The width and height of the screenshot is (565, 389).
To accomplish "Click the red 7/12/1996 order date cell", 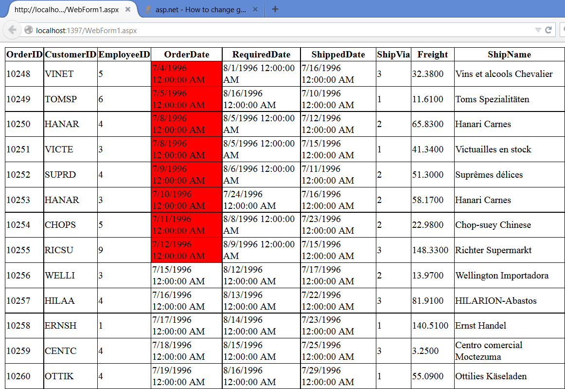I will tap(187, 250).
